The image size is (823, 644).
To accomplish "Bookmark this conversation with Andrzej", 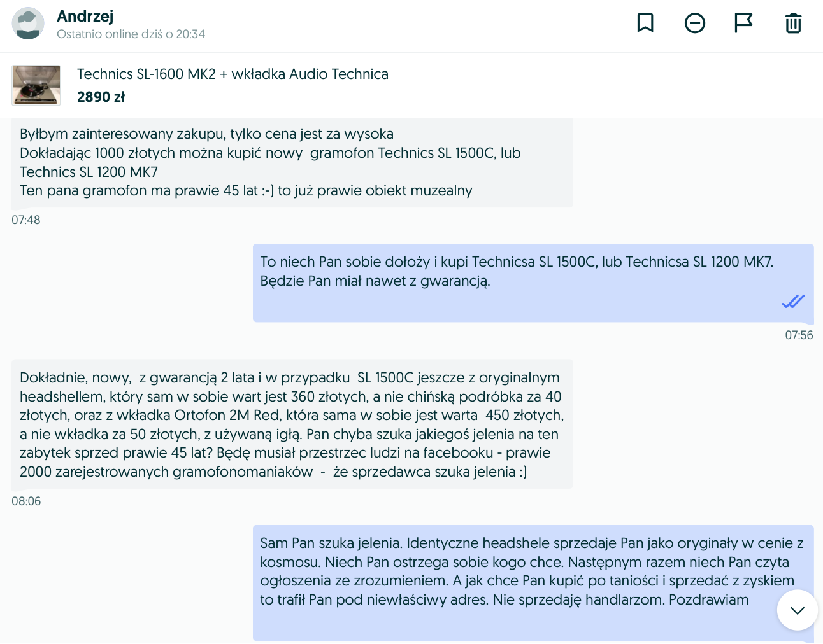I will pyautogui.click(x=645, y=23).
